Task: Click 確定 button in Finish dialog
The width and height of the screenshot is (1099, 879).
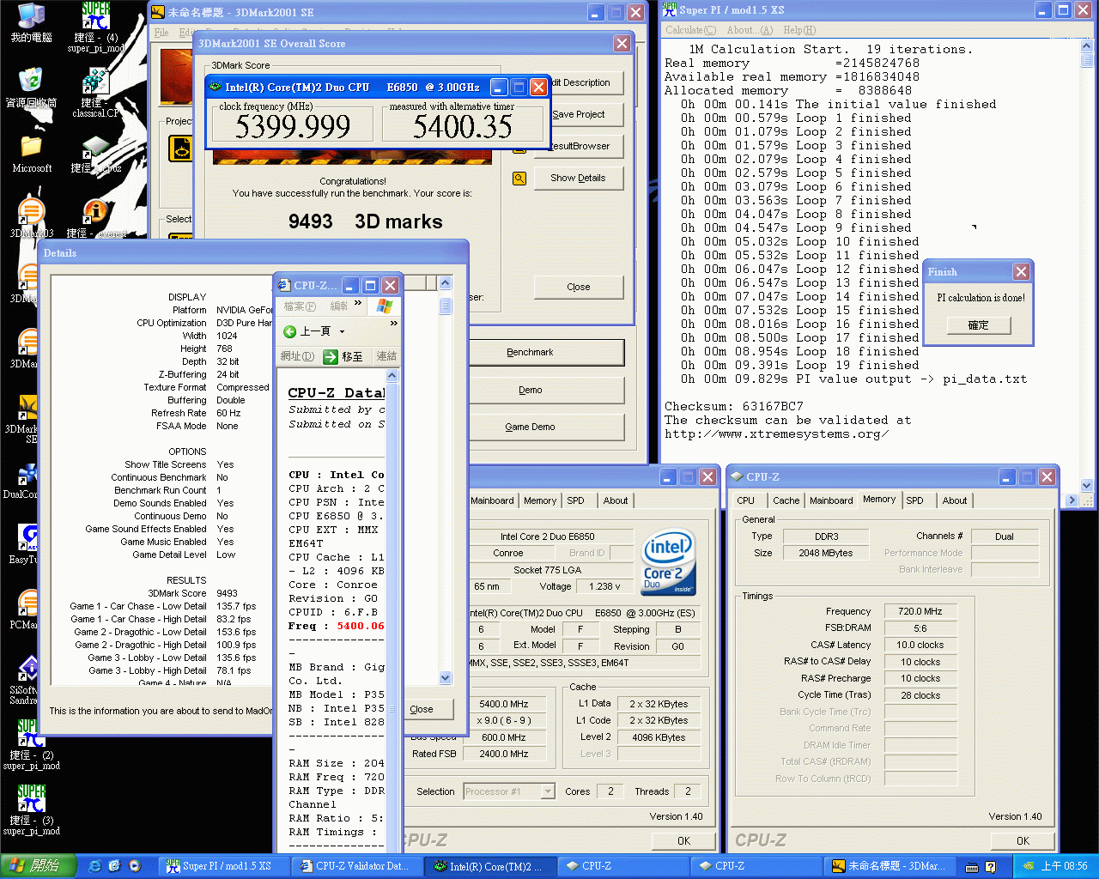Action: pyautogui.click(x=978, y=325)
